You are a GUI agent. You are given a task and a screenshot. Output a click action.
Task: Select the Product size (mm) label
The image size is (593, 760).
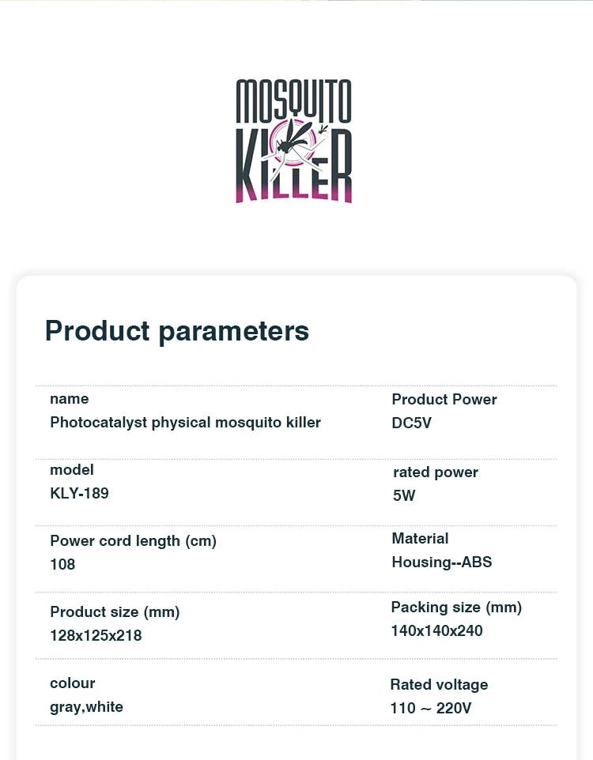click(x=115, y=612)
